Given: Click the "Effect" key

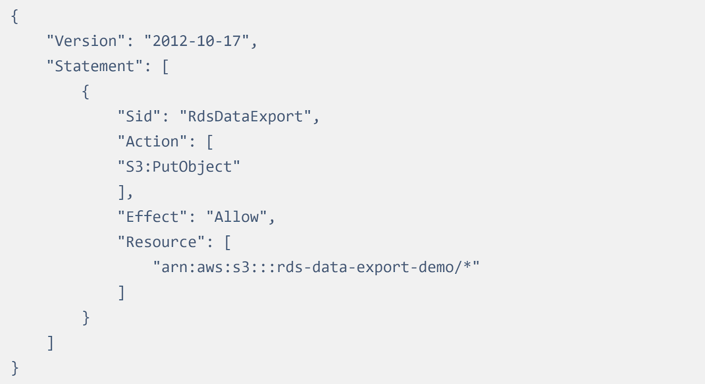Looking at the screenshot, I should pyautogui.click(x=152, y=217).
